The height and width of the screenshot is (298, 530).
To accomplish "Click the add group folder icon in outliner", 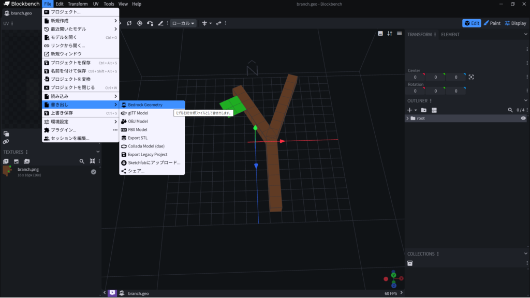I will 423,110.
